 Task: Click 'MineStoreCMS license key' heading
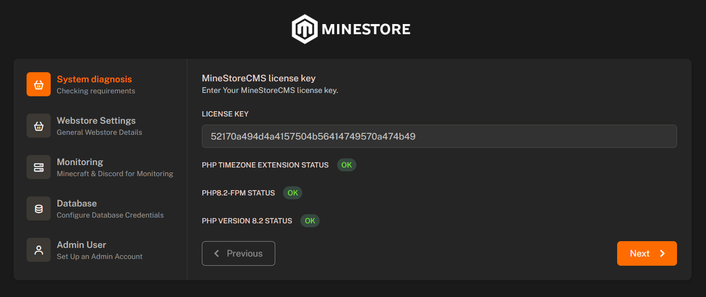259,78
